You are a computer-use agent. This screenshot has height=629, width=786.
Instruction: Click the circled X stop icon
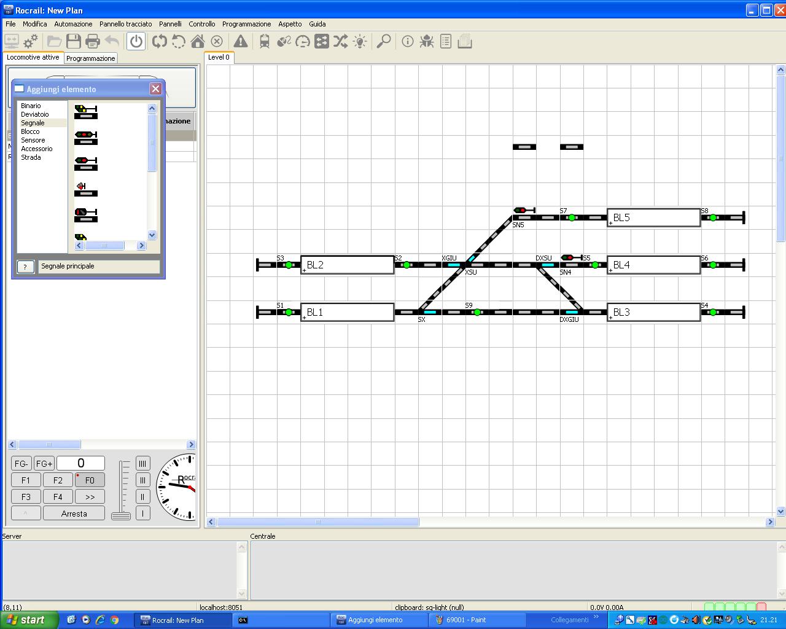coord(217,41)
